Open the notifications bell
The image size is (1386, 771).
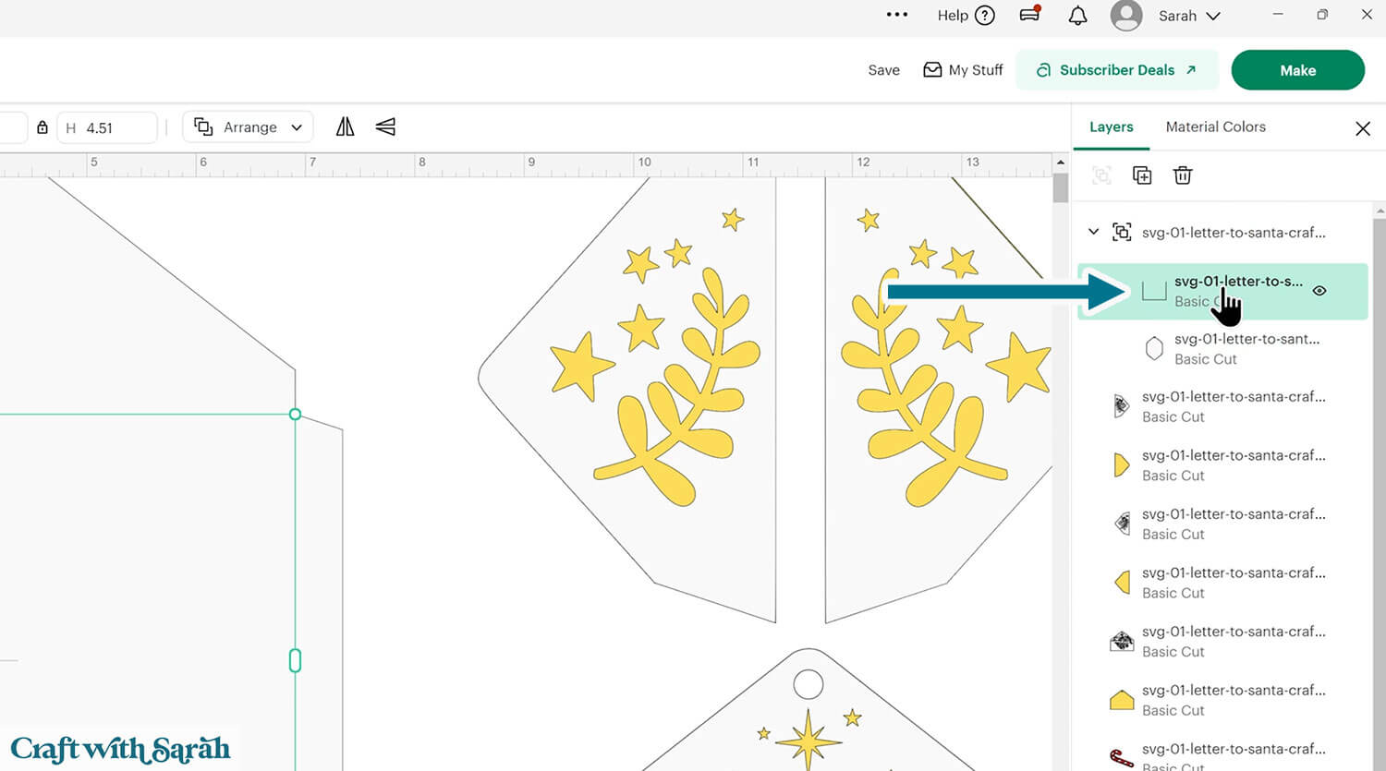pyautogui.click(x=1077, y=16)
